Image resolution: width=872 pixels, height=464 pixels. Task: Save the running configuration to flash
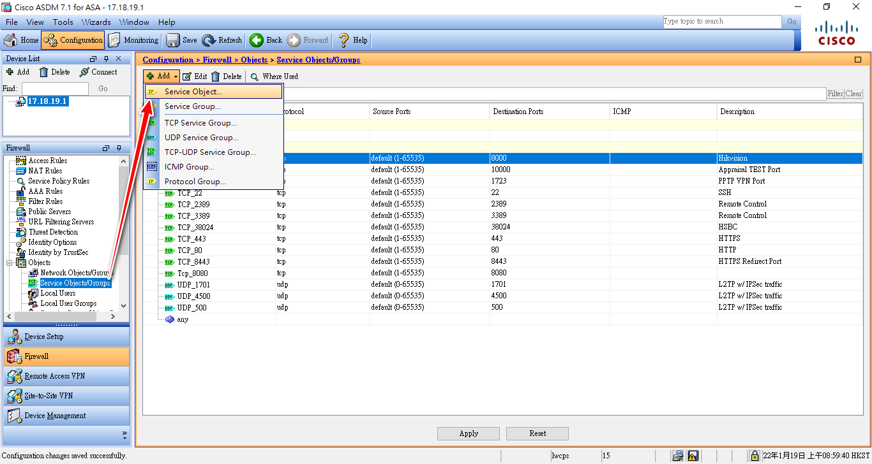tap(179, 40)
